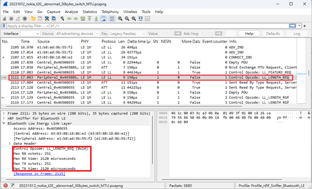Click the Help button in sniffer toolbar
The width and height of the screenshot is (312, 189).
click(x=249, y=33)
